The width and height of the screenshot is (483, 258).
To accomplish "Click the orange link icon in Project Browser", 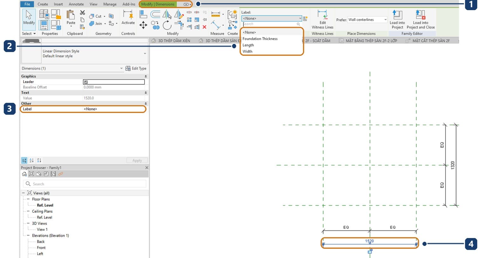I will click(x=61, y=174).
